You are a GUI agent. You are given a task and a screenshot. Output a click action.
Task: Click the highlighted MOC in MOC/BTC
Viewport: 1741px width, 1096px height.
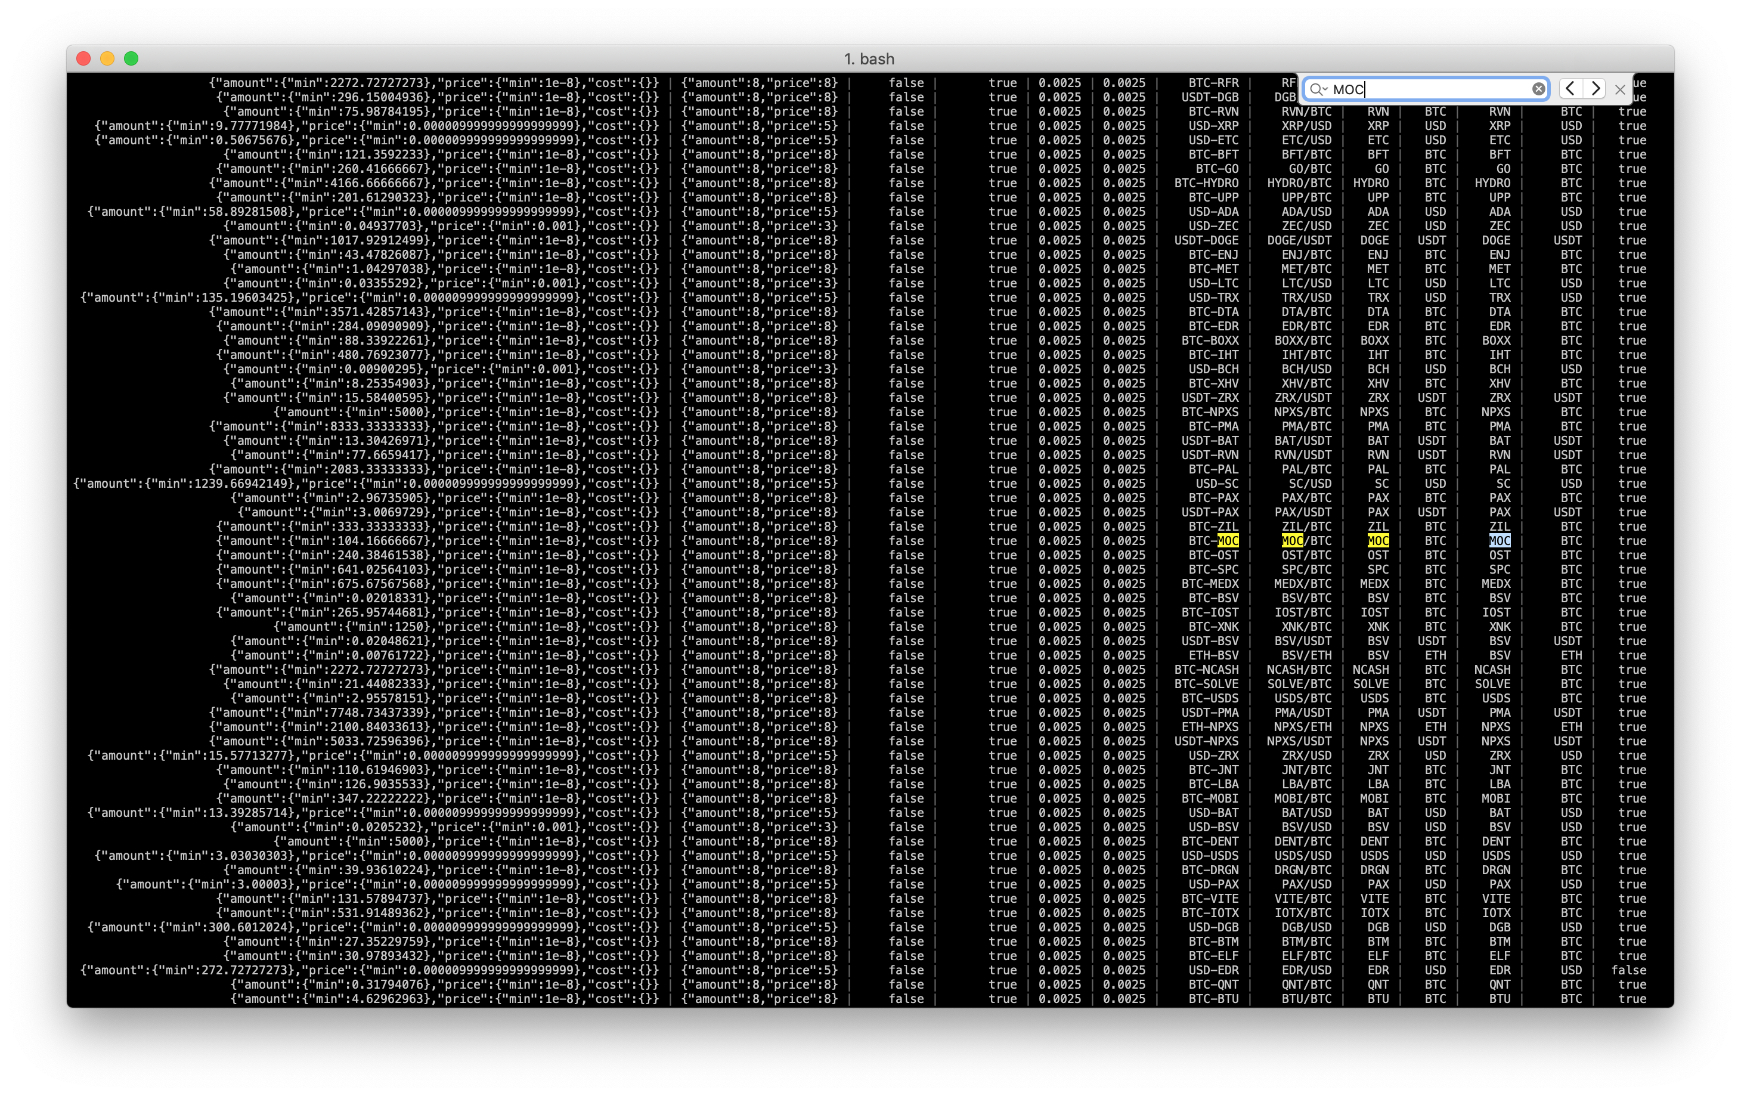tap(1292, 541)
